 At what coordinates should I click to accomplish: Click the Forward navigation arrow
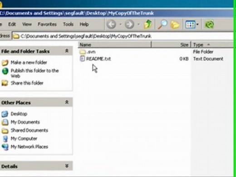coord(129,24)
